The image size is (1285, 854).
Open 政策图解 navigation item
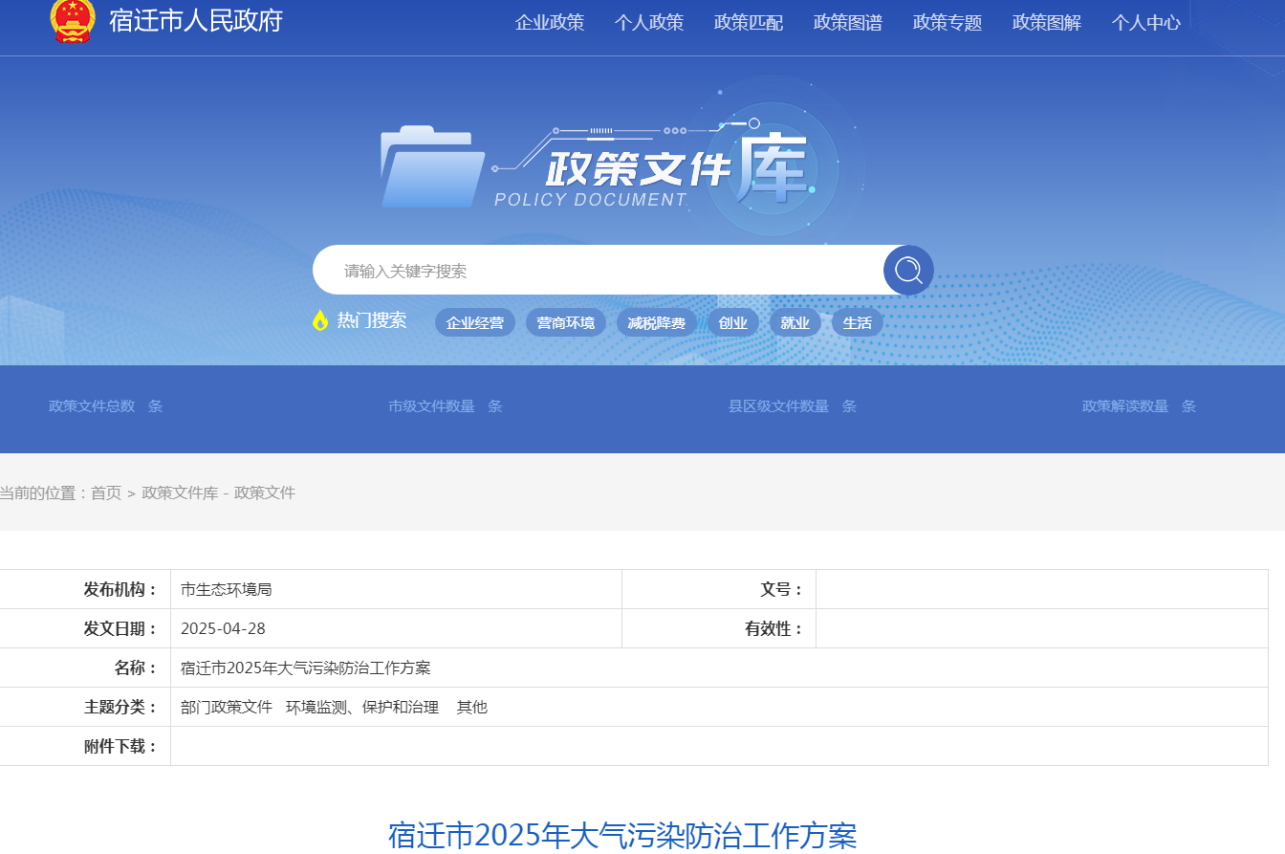[1047, 23]
